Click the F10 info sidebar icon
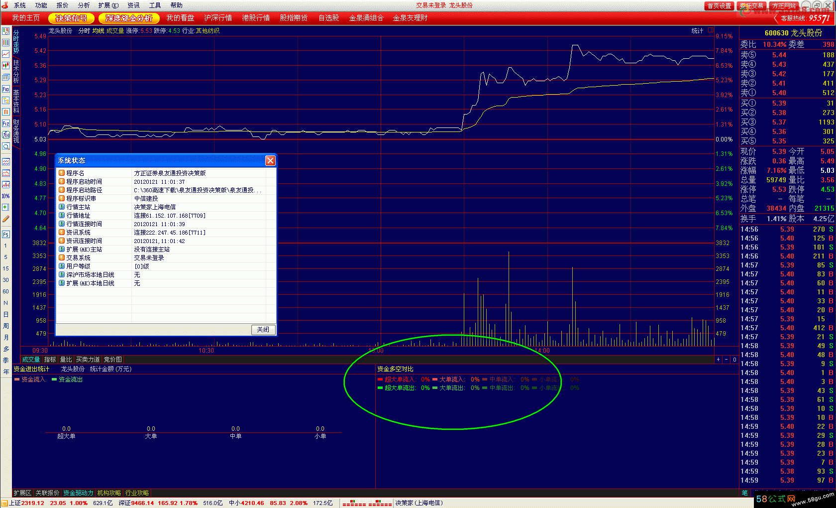836x508 pixels. pos(6,89)
